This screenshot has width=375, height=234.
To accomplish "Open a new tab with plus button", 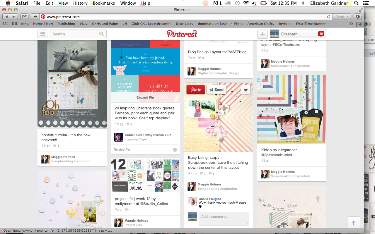I will pyautogui.click(x=360, y=24).
